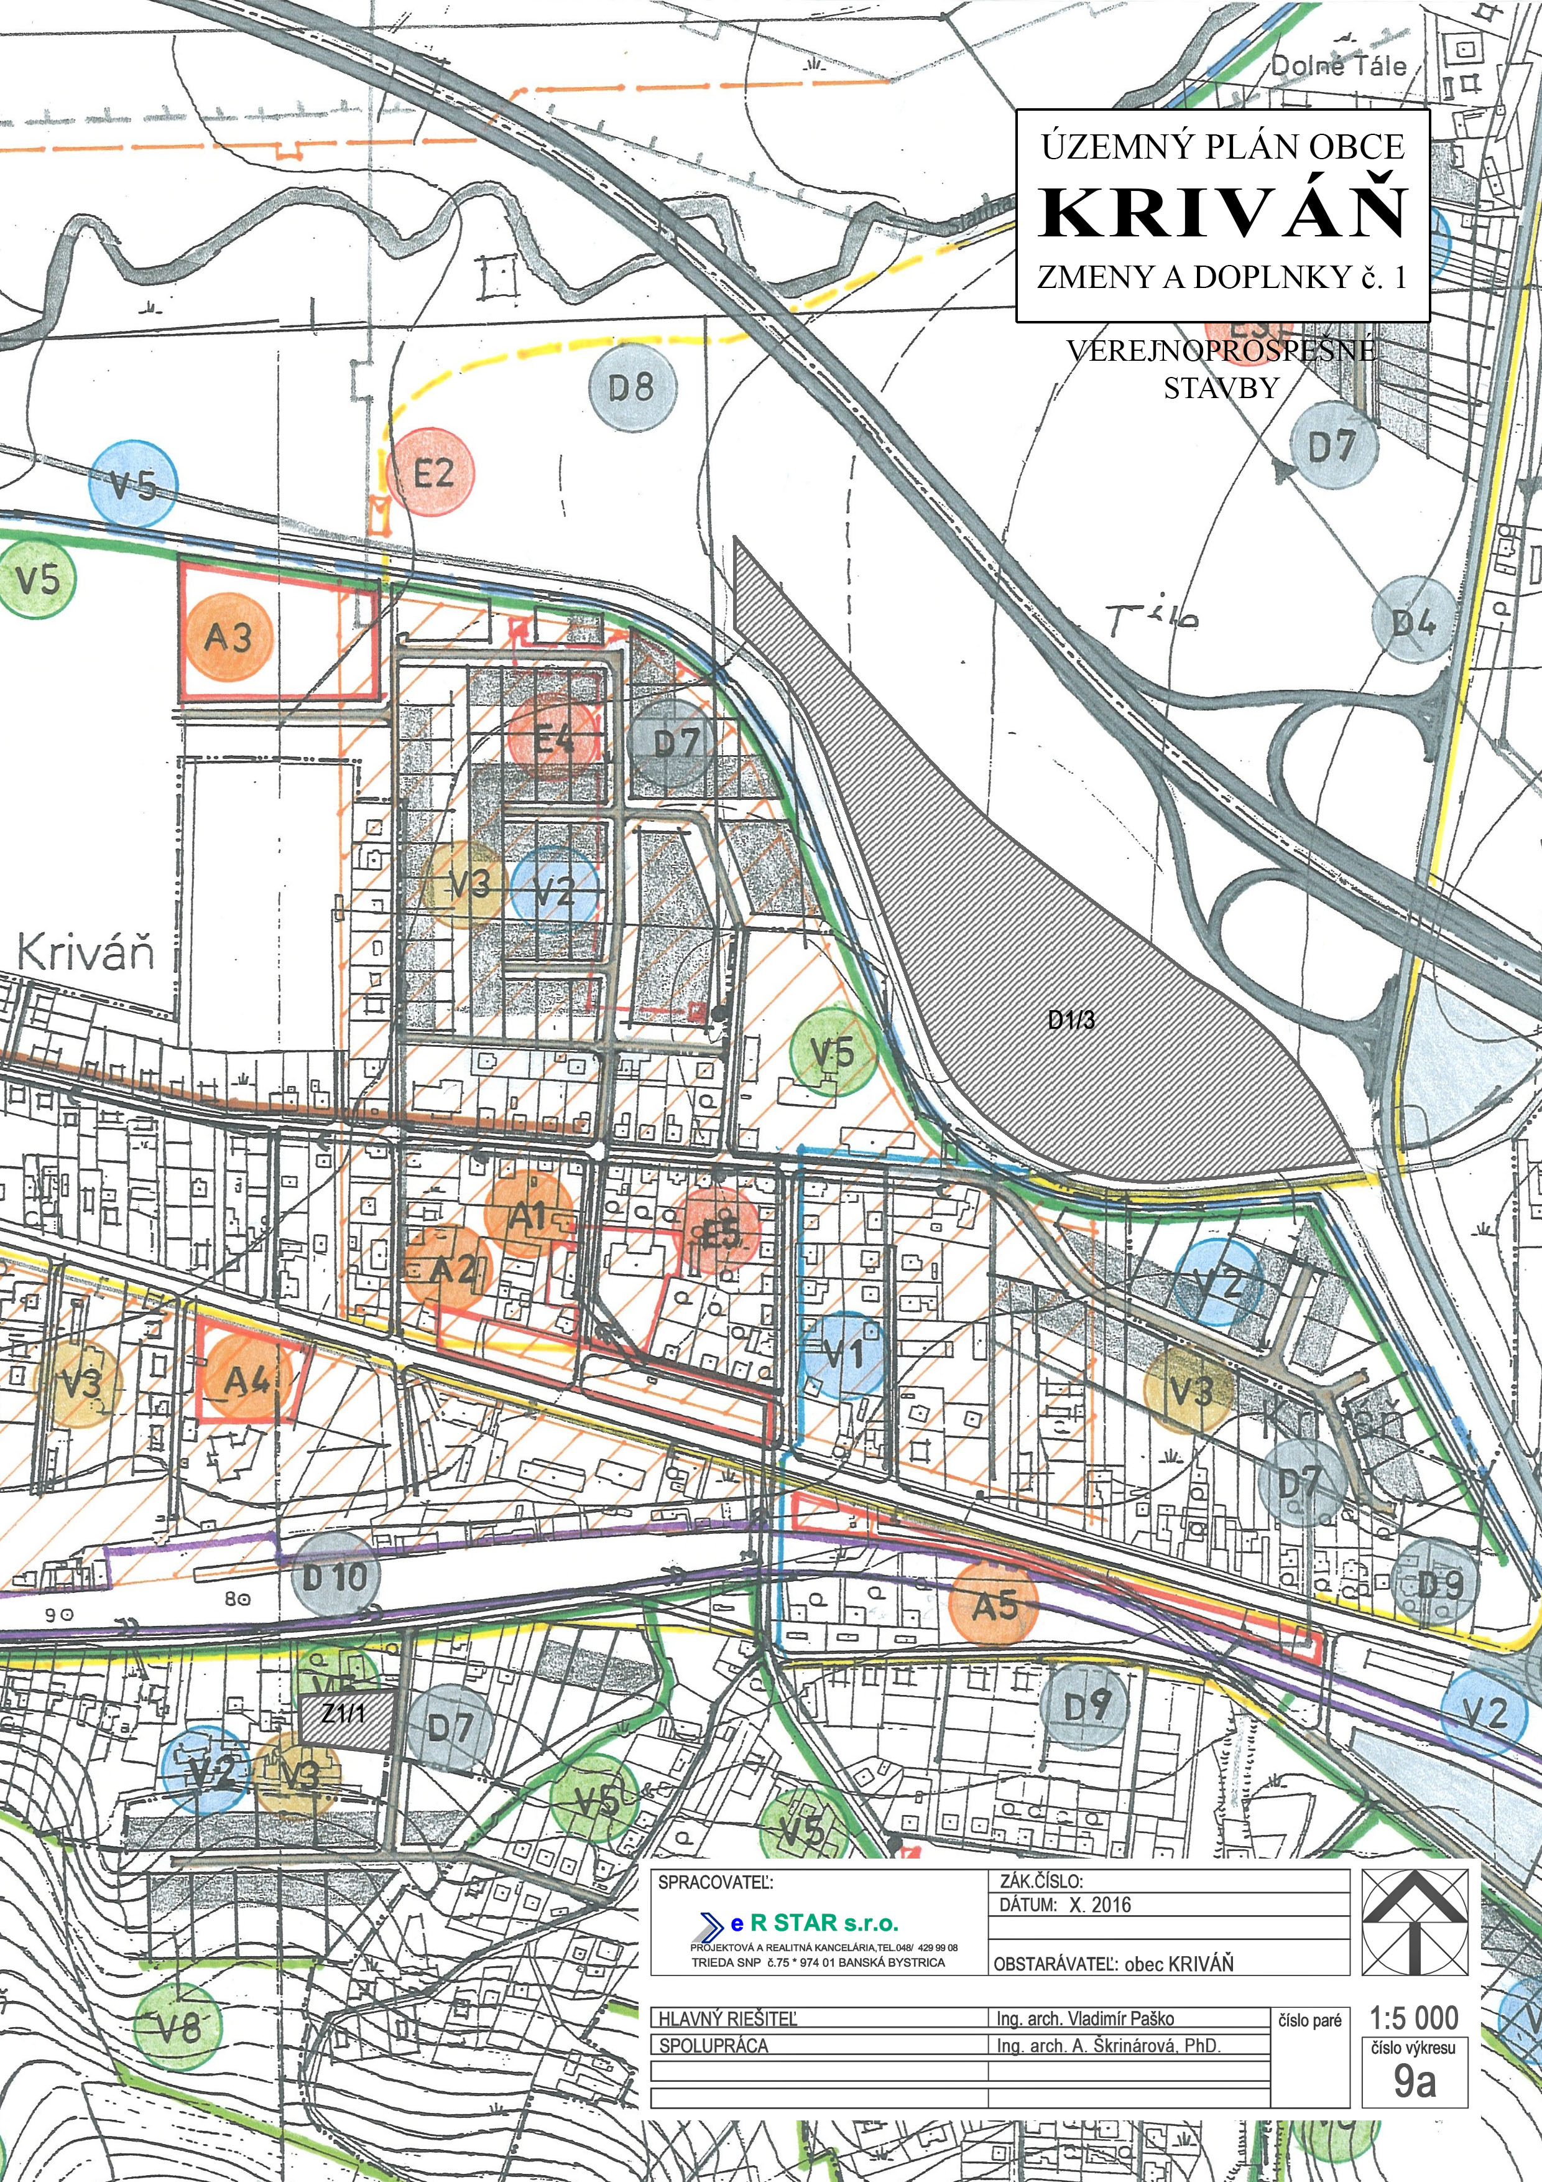Click the D1/3 hatched area label
The image size is (1542, 2182).
(x=1071, y=1019)
